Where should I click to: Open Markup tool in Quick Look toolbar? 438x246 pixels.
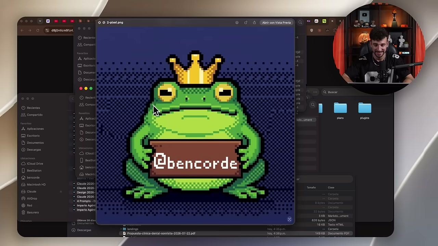click(237, 23)
